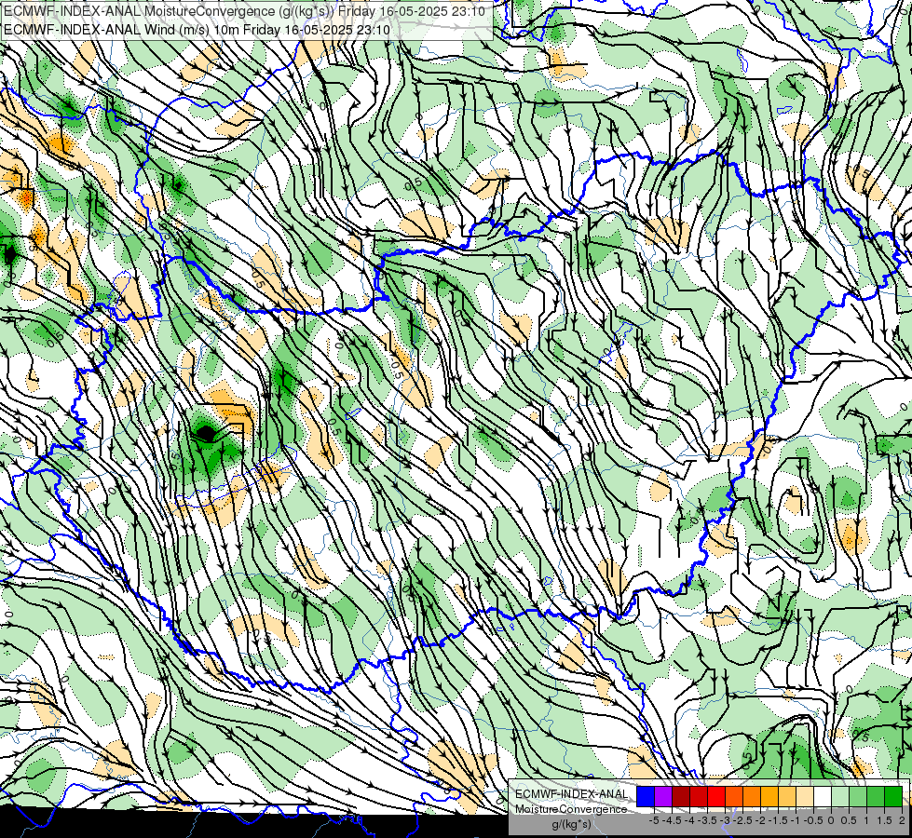This screenshot has height=838, width=912.
Task: Click the medium green swatch between 1 and 1.5
Action: click(876, 796)
